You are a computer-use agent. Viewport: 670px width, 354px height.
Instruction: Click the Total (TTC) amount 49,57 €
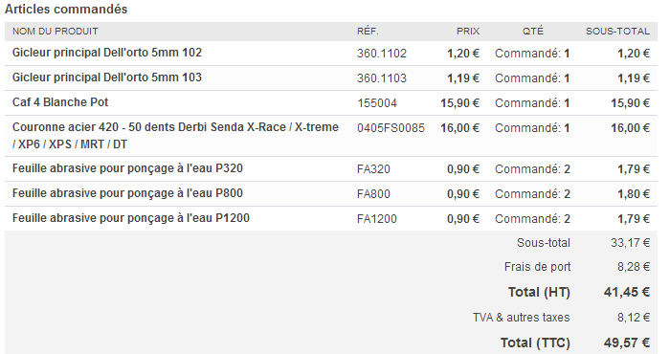pyautogui.click(x=626, y=343)
